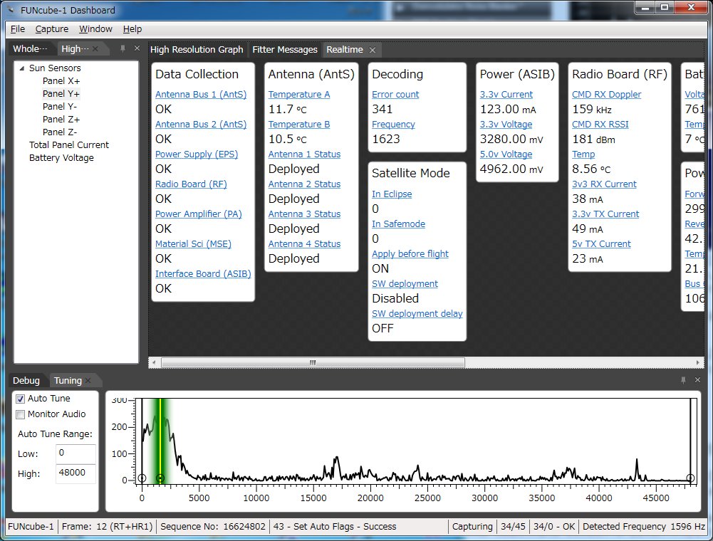Pin the left sensor panel

tap(123, 48)
